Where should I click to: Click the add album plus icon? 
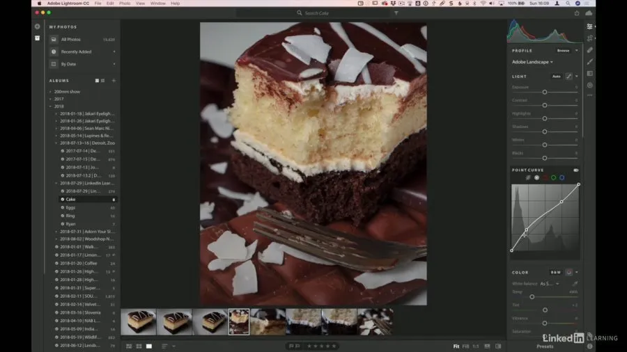[x=114, y=81]
